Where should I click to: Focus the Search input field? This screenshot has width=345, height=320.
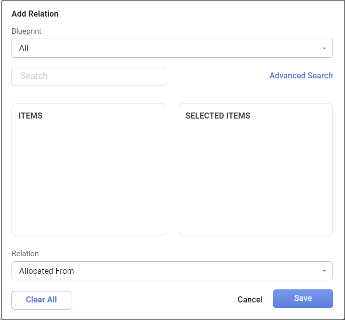(x=89, y=76)
